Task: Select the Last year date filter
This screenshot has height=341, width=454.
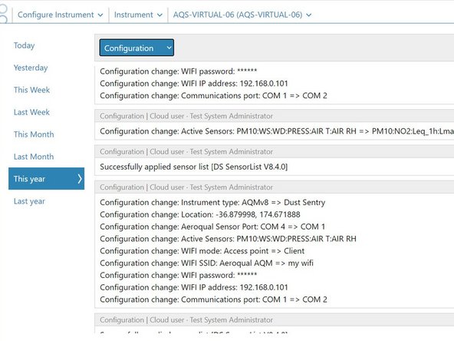Action: pyautogui.click(x=30, y=201)
